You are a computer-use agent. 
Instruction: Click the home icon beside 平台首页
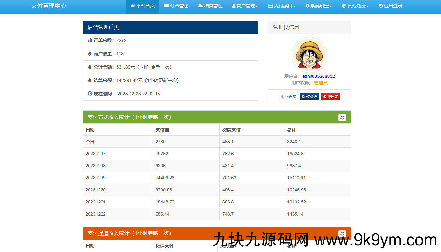(133, 6)
